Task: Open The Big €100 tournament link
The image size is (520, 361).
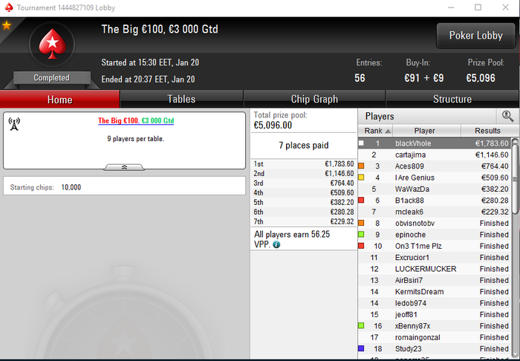Action: (x=136, y=120)
